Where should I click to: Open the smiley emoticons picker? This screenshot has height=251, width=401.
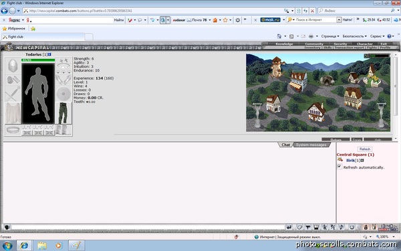tap(352, 227)
